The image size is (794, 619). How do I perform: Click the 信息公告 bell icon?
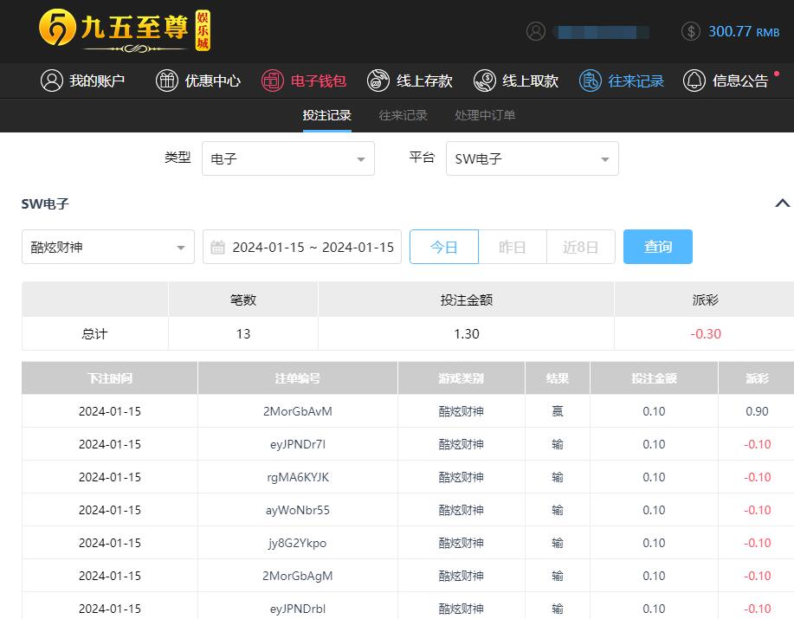click(694, 81)
